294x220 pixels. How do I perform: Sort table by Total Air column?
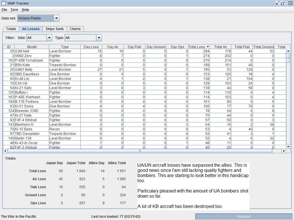click(220, 47)
